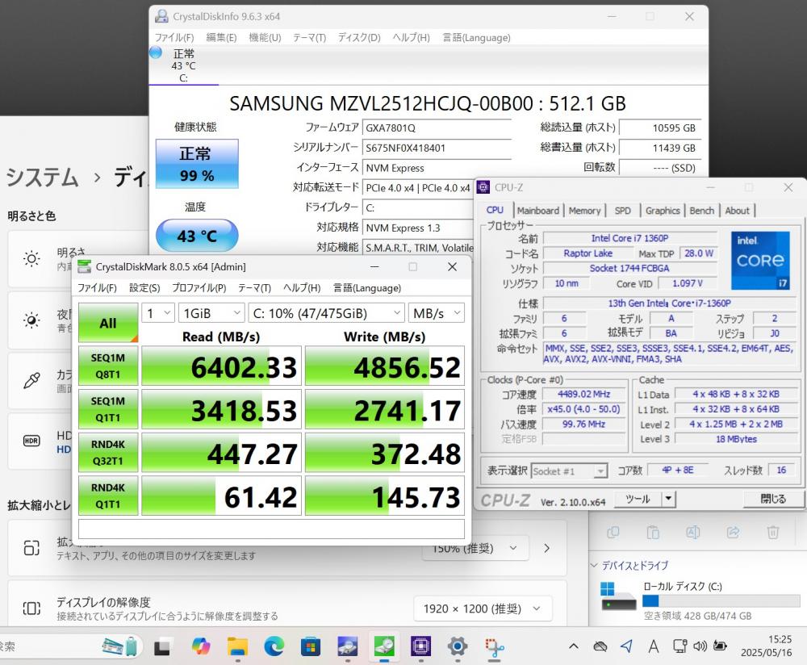Click the 正常 99 % health status button
Screen dimensions: 807x665
197,164
